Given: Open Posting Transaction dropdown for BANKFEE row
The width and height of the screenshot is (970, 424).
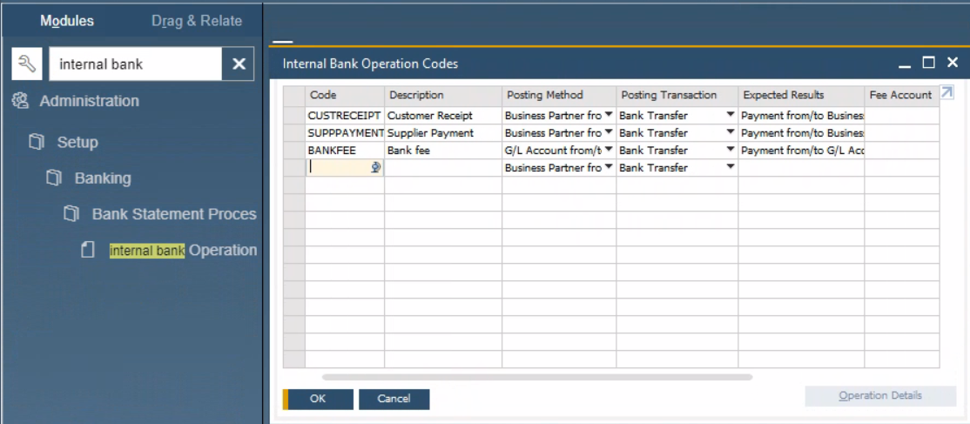Looking at the screenshot, I should (x=730, y=150).
